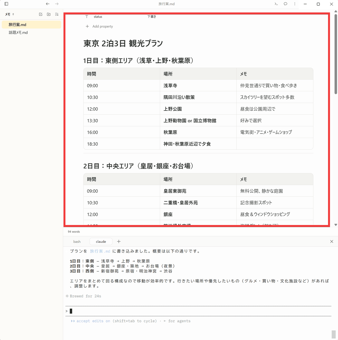Screen dimensions: 338x340
Task: Click the 2日目:中央エリア heading
Action: [x=138, y=166]
